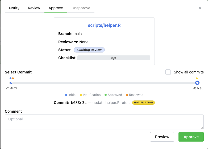Focus the Comment text field
This screenshot has height=149, width=208.
click(104, 122)
